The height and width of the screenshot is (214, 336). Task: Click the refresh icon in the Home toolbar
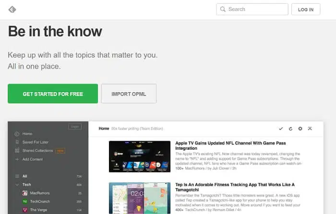pyautogui.click(x=290, y=129)
